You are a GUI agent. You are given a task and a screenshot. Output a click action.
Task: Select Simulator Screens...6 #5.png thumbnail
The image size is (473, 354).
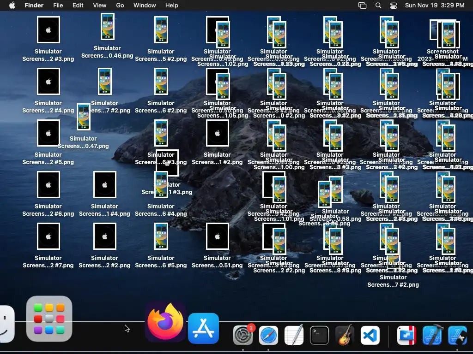coord(161,236)
